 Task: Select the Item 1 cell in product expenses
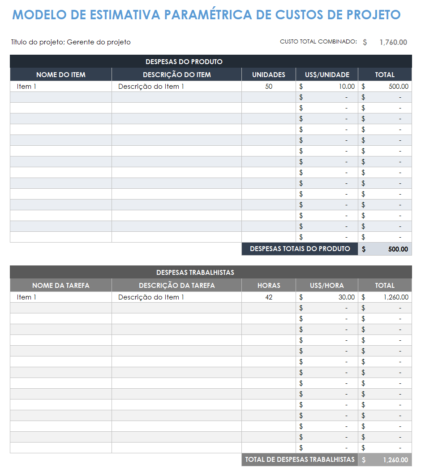pyautogui.click(x=61, y=87)
